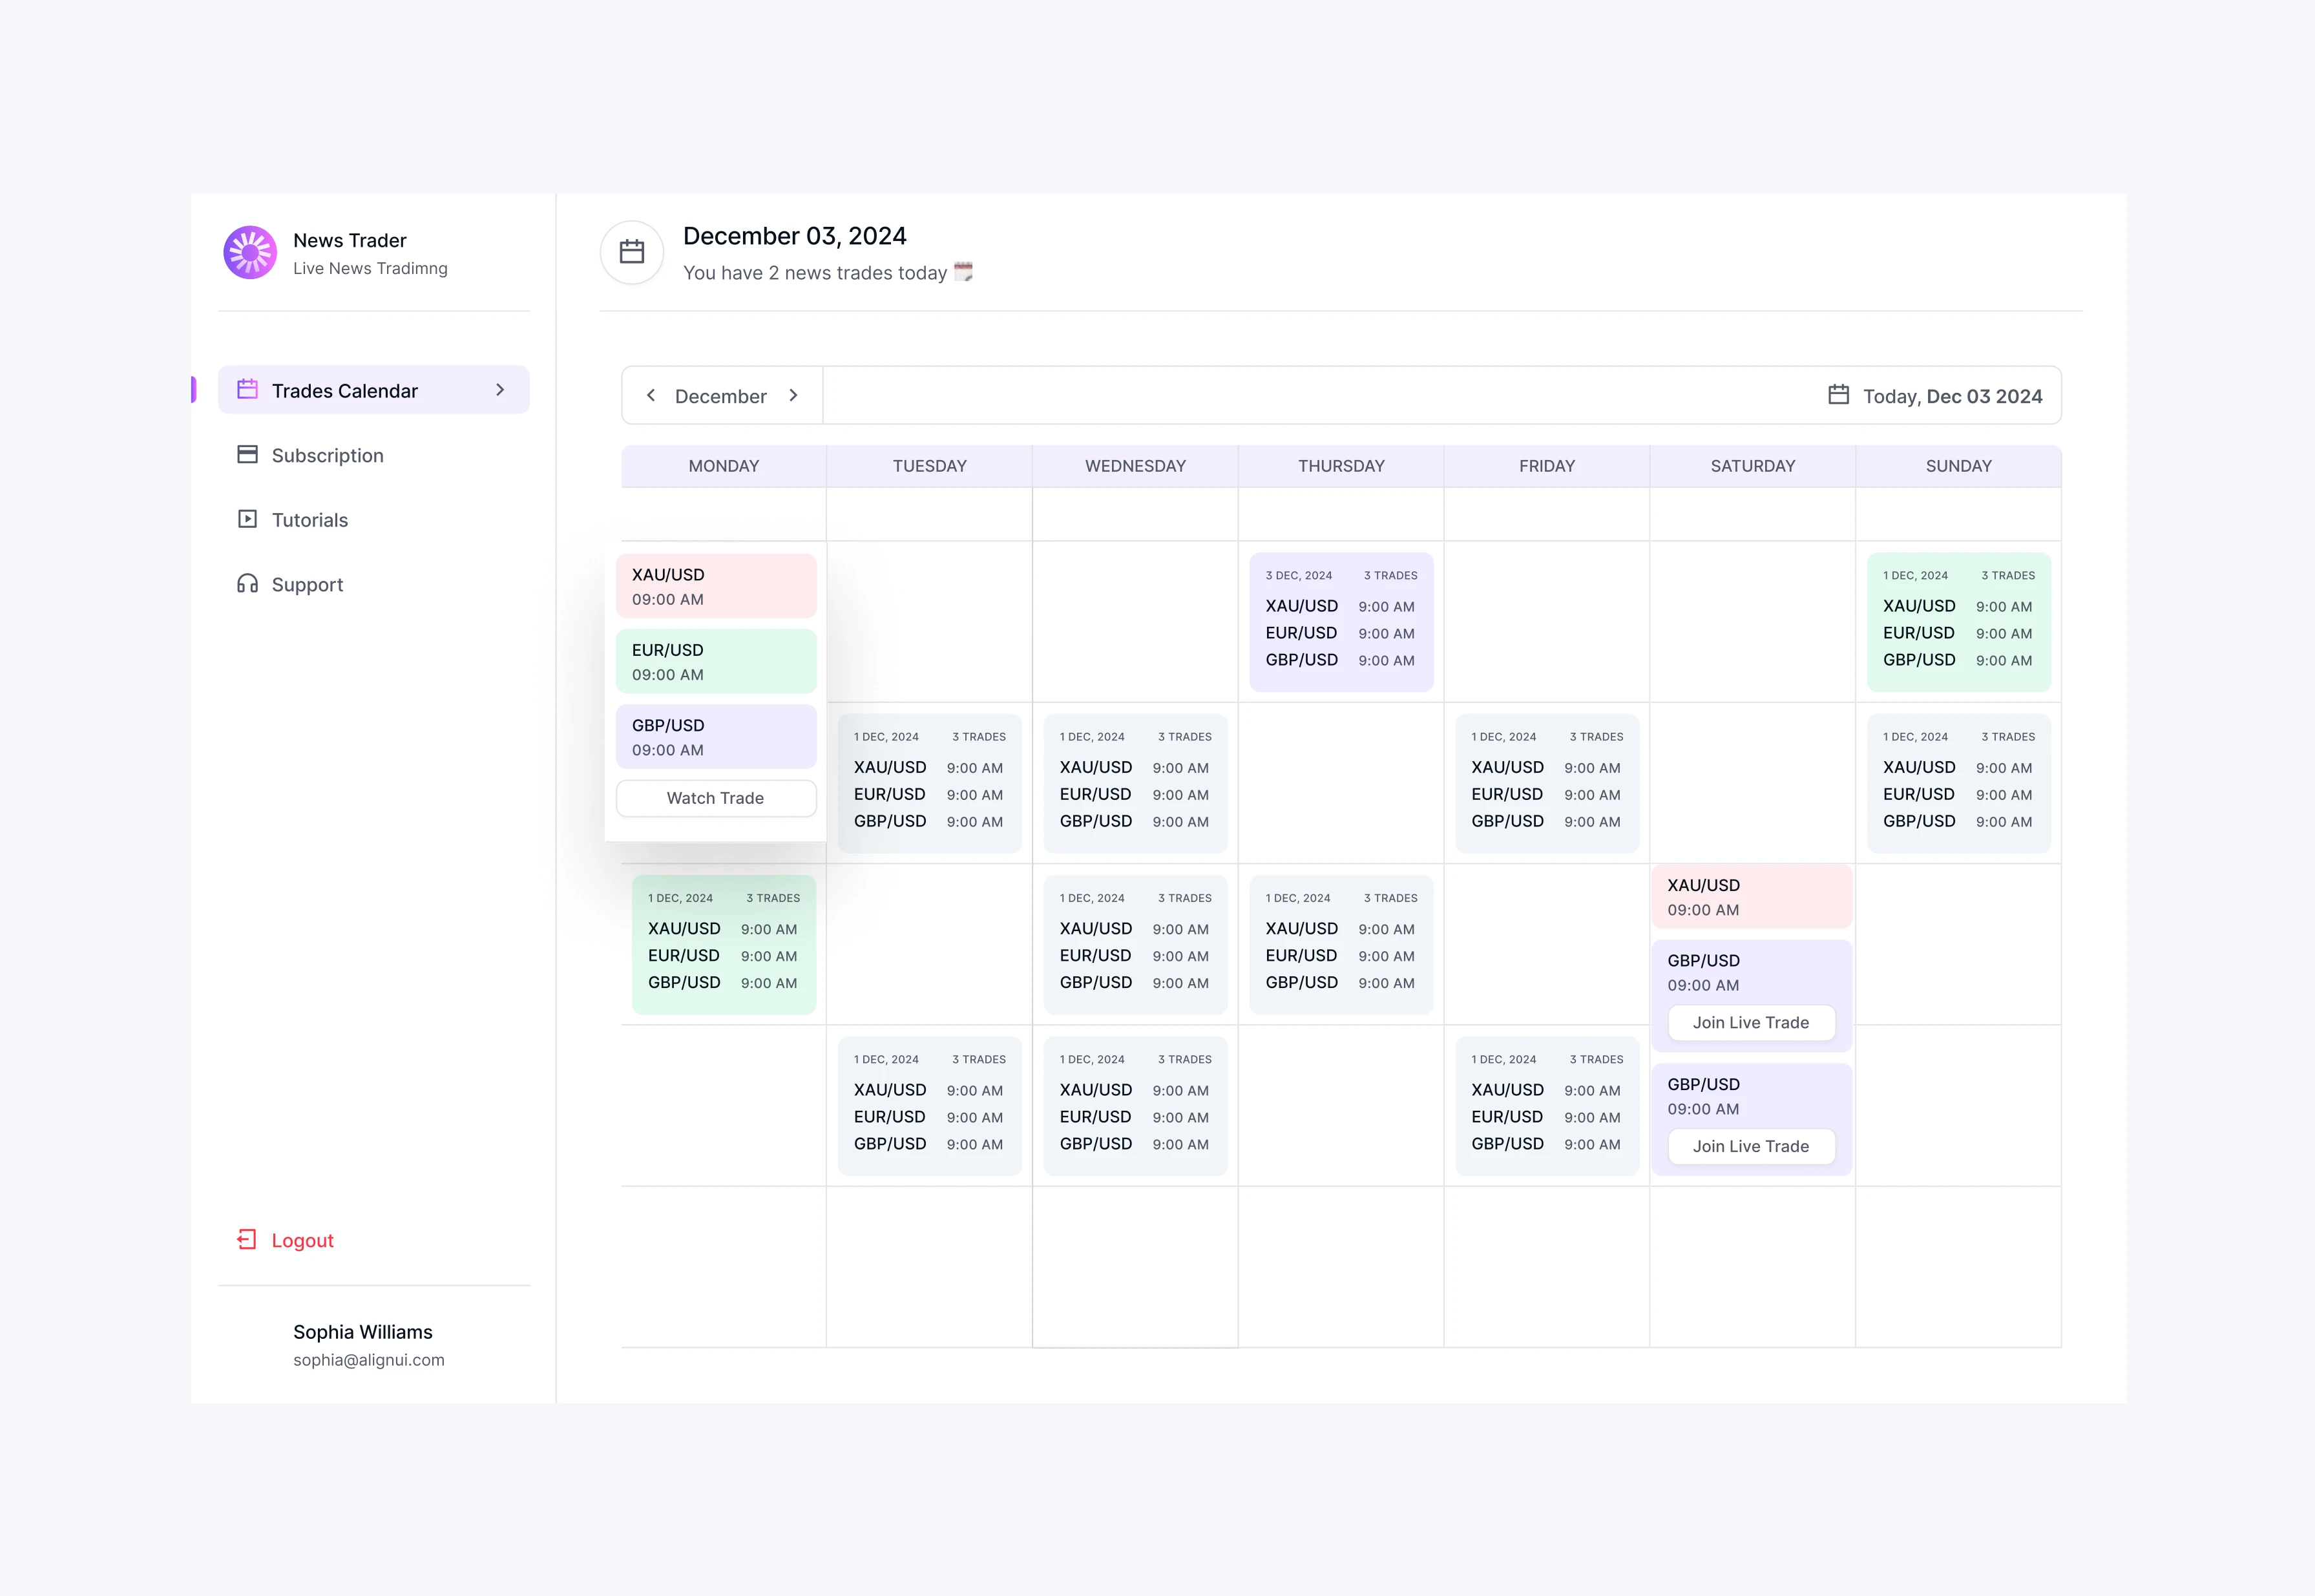Select the MONDAY column header

(x=724, y=466)
